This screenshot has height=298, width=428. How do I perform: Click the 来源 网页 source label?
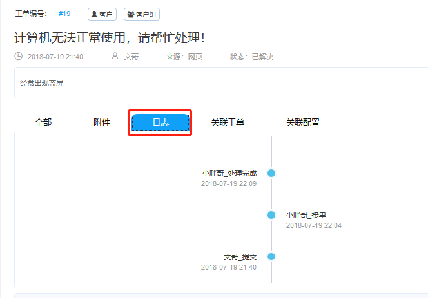pyautogui.click(x=184, y=57)
